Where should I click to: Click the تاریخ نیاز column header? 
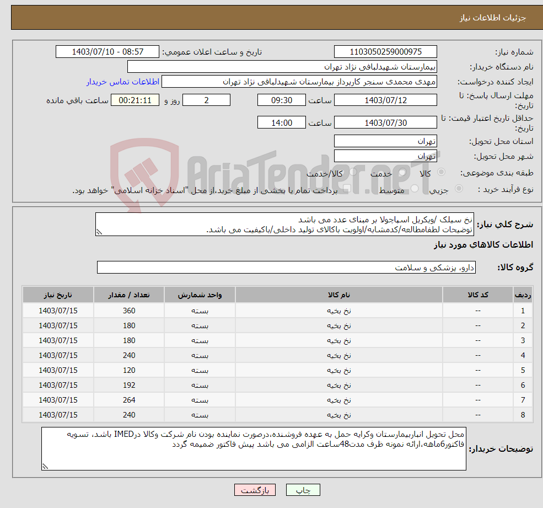coord(58,295)
